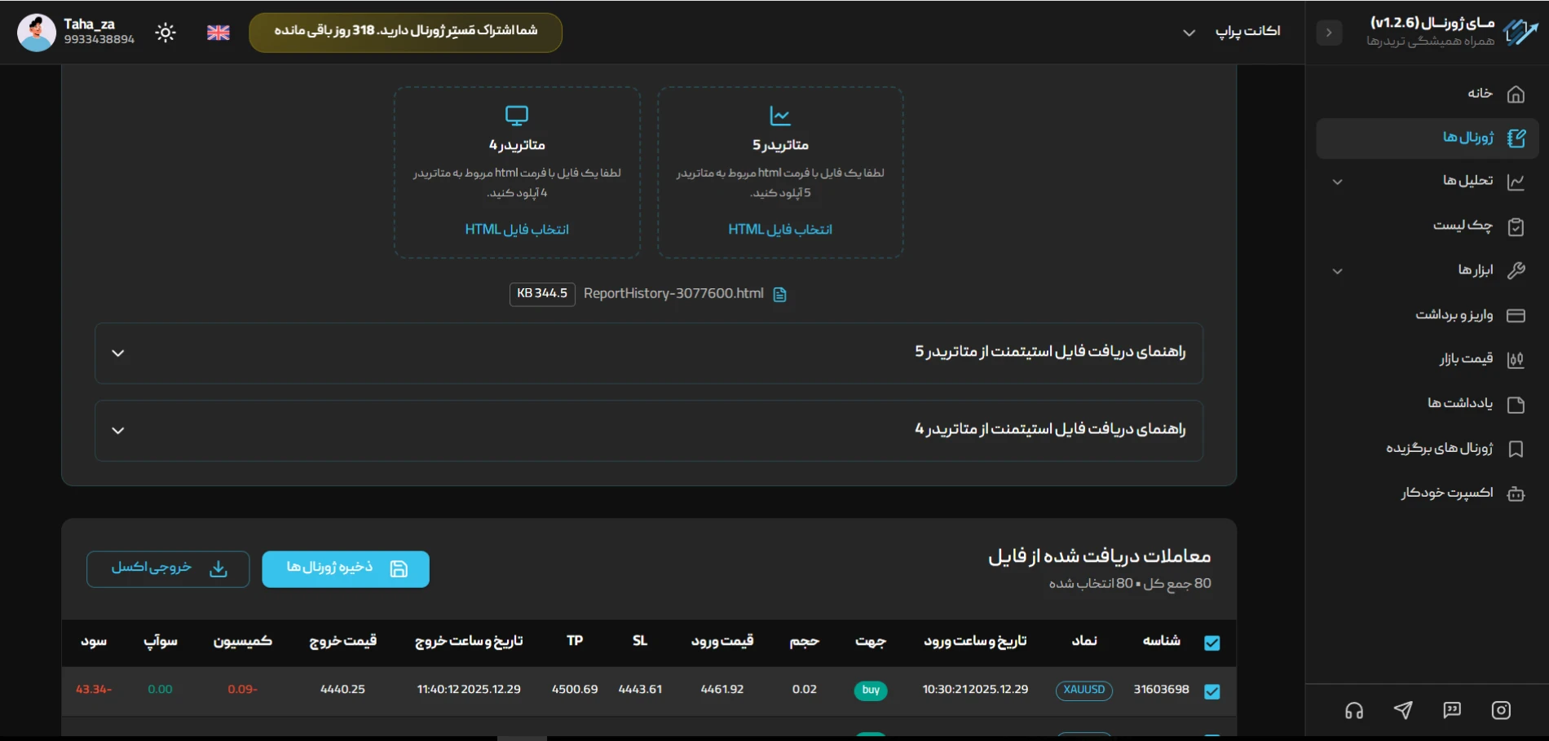Click the notes page icon

[1516, 404]
